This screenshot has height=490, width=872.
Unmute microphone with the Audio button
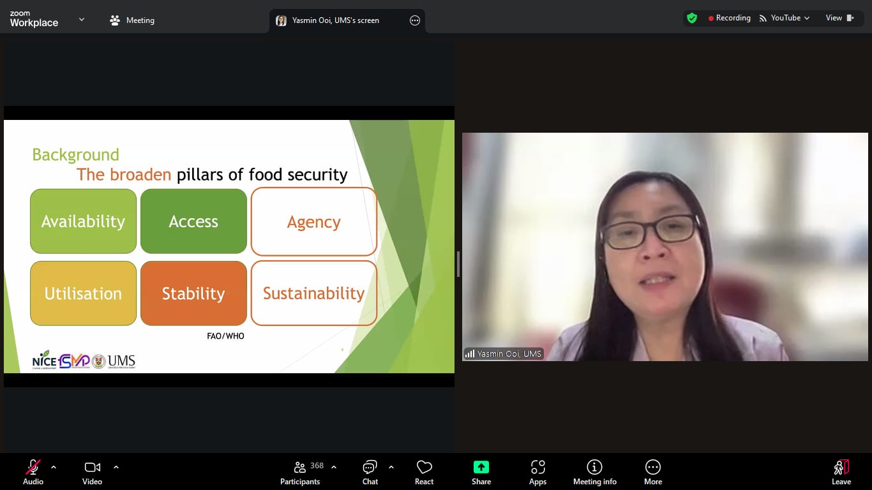33,472
